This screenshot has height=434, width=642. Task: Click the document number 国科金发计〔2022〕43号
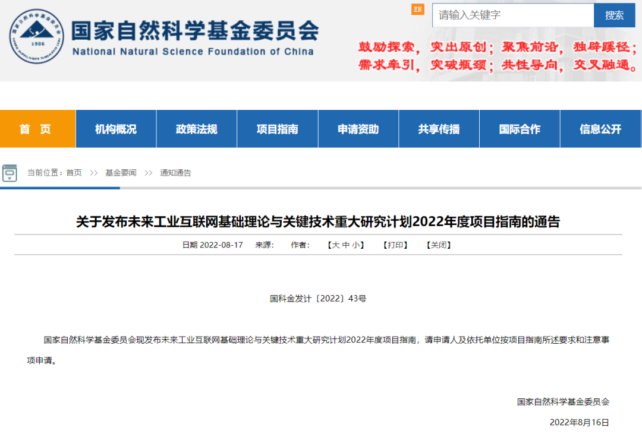(318, 299)
